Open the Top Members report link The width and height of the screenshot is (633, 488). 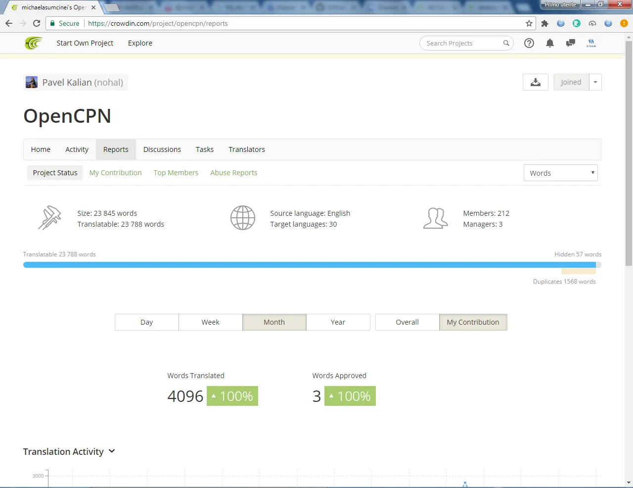click(176, 173)
